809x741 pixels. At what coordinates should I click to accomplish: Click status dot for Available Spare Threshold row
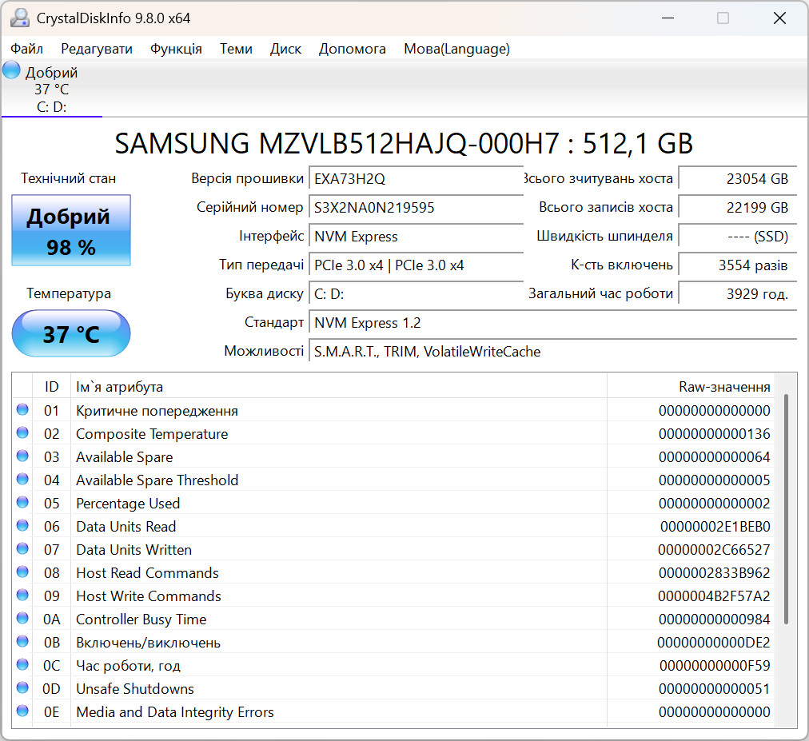(x=22, y=480)
